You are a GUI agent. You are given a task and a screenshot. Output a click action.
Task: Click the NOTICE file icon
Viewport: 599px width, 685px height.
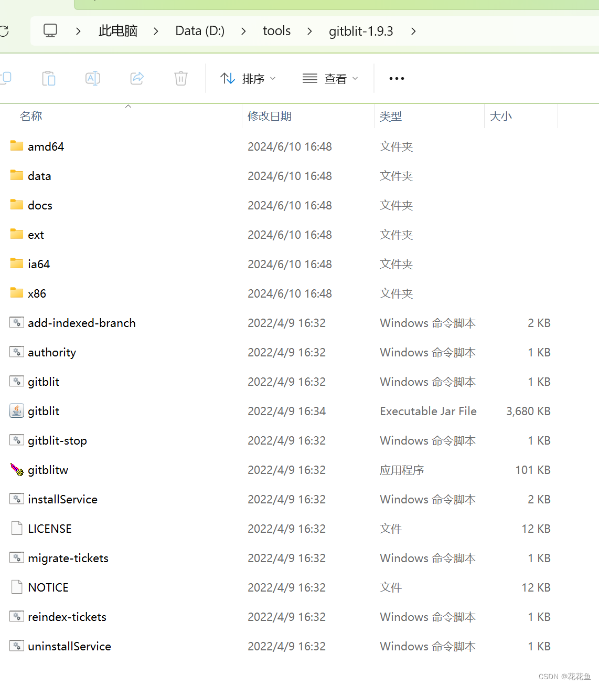(x=17, y=587)
